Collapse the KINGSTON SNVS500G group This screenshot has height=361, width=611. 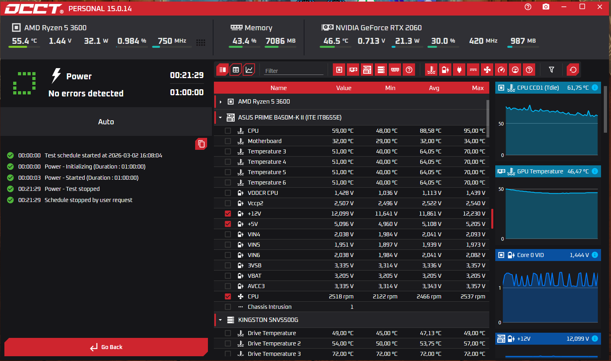click(x=220, y=320)
